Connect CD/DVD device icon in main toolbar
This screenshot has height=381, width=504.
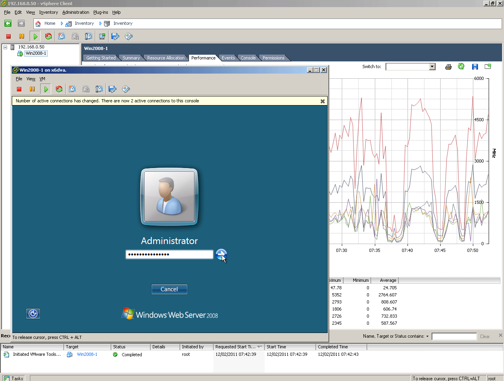129,37
